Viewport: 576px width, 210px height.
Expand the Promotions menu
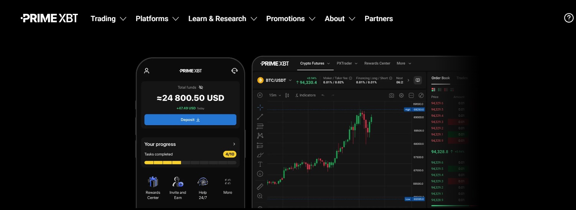pyautogui.click(x=291, y=18)
